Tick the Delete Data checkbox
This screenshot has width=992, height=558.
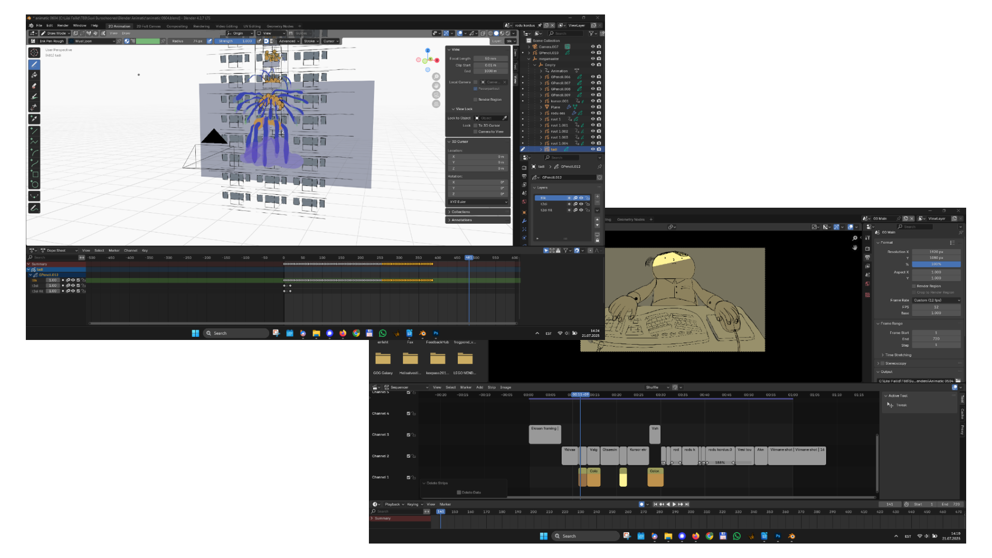459,492
